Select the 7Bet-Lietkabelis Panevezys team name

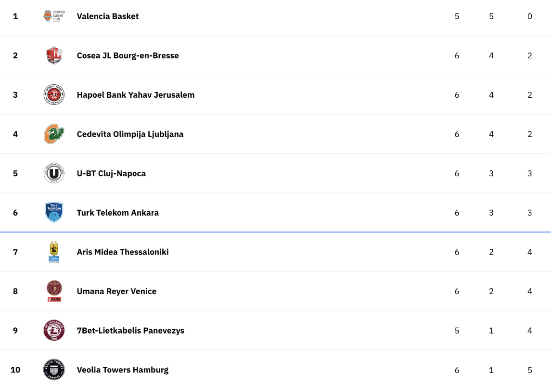(130, 331)
